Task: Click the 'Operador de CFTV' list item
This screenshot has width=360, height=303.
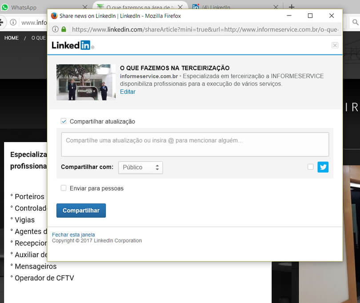Action: pyautogui.click(x=44, y=278)
